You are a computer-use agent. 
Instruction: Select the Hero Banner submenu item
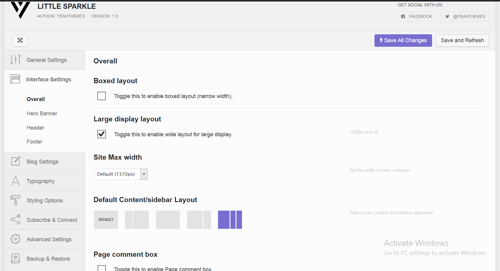tap(42, 113)
